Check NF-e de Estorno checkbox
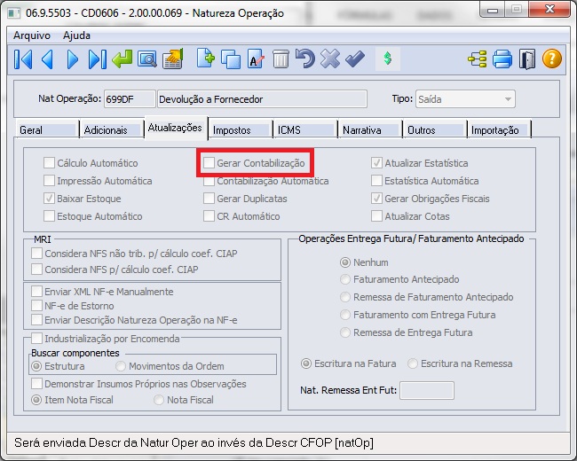This screenshot has width=577, height=461. pyautogui.click(x=36, y=306)
